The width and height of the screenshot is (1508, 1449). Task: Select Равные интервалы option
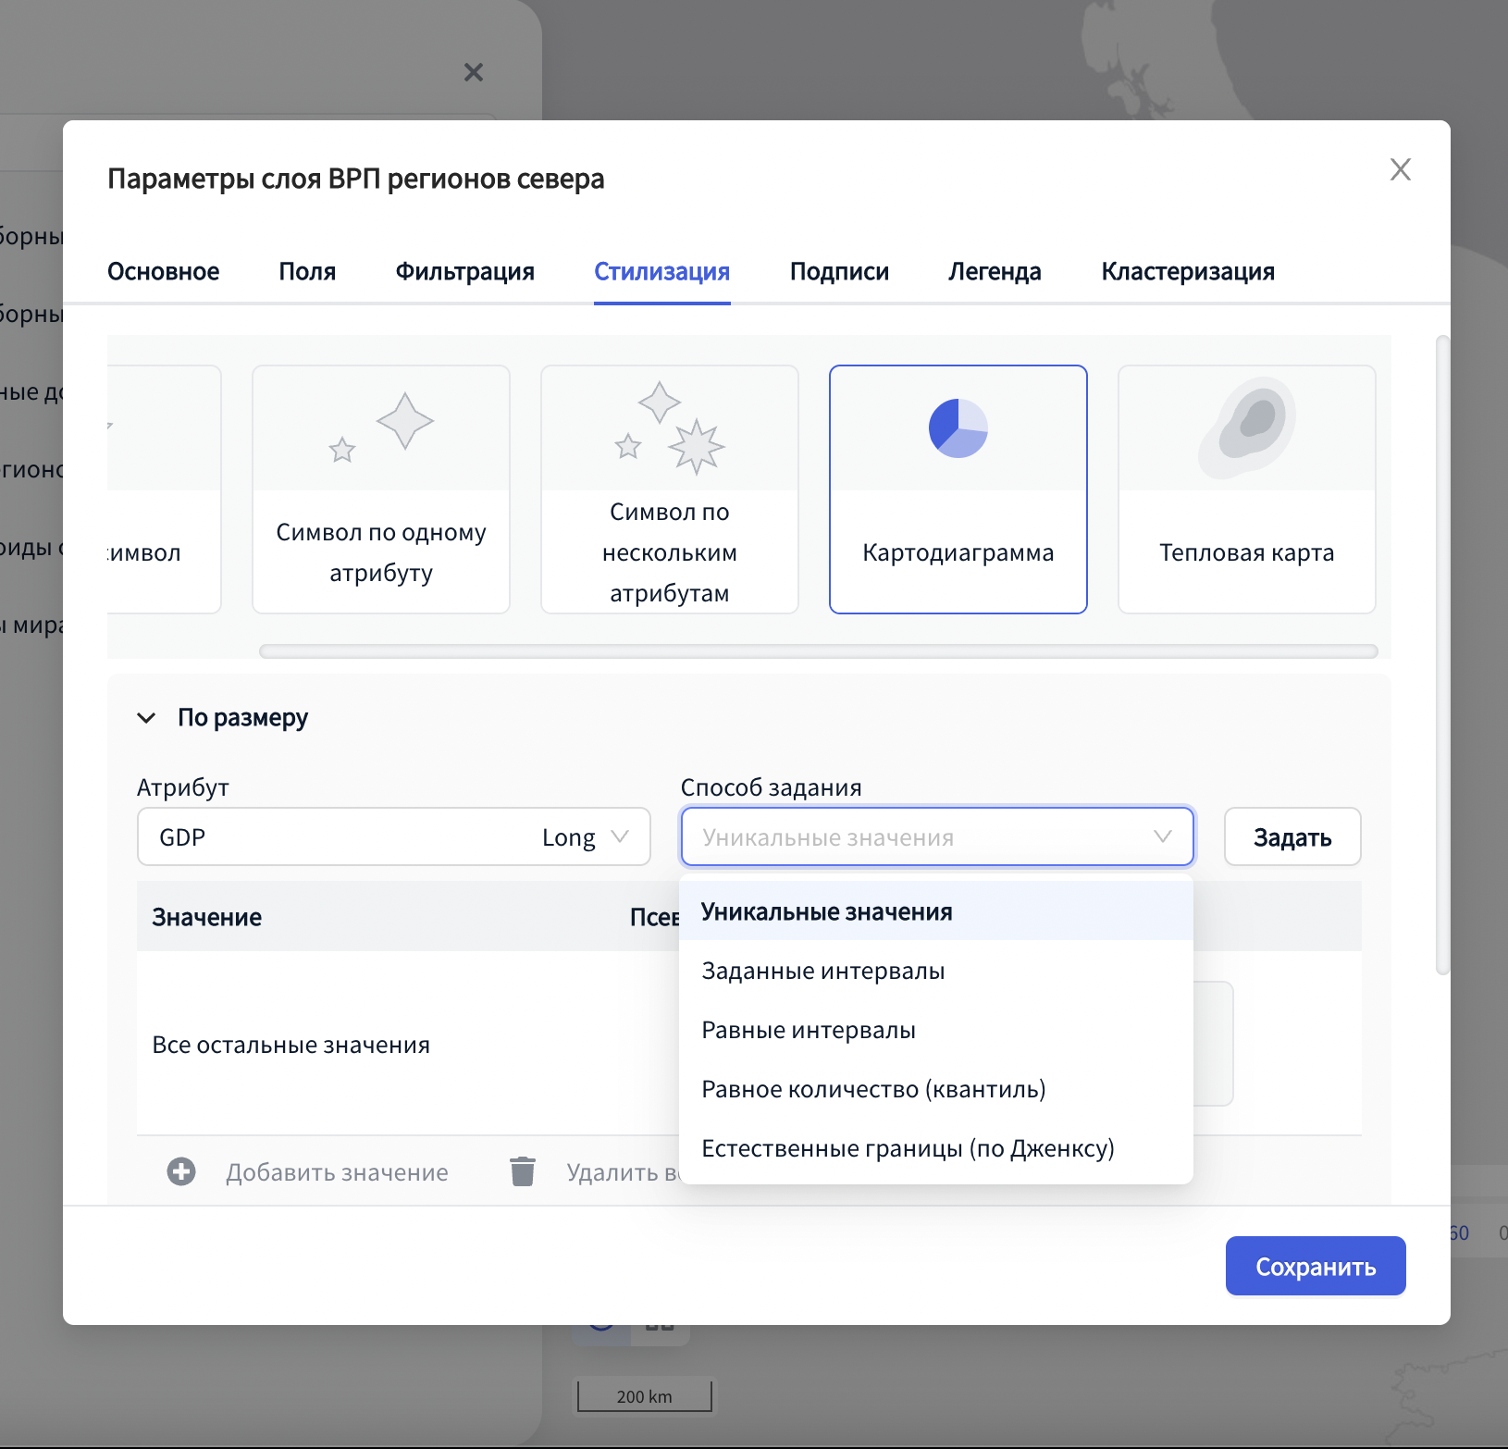point(808,1030)
